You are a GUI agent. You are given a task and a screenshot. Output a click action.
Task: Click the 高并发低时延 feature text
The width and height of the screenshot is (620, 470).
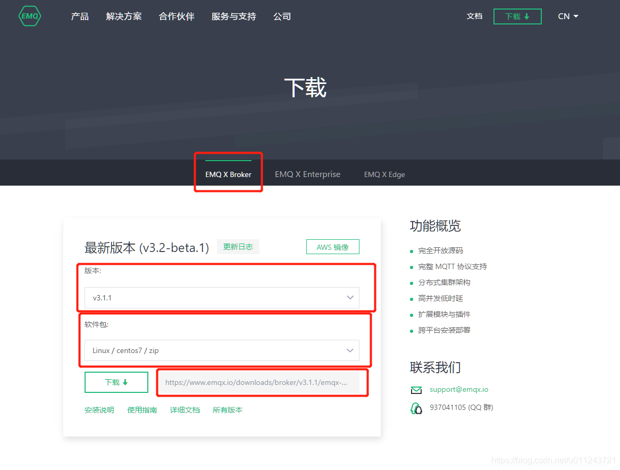click(x=440, y=298)
